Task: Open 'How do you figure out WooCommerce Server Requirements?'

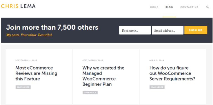Action: coord(172,73)
